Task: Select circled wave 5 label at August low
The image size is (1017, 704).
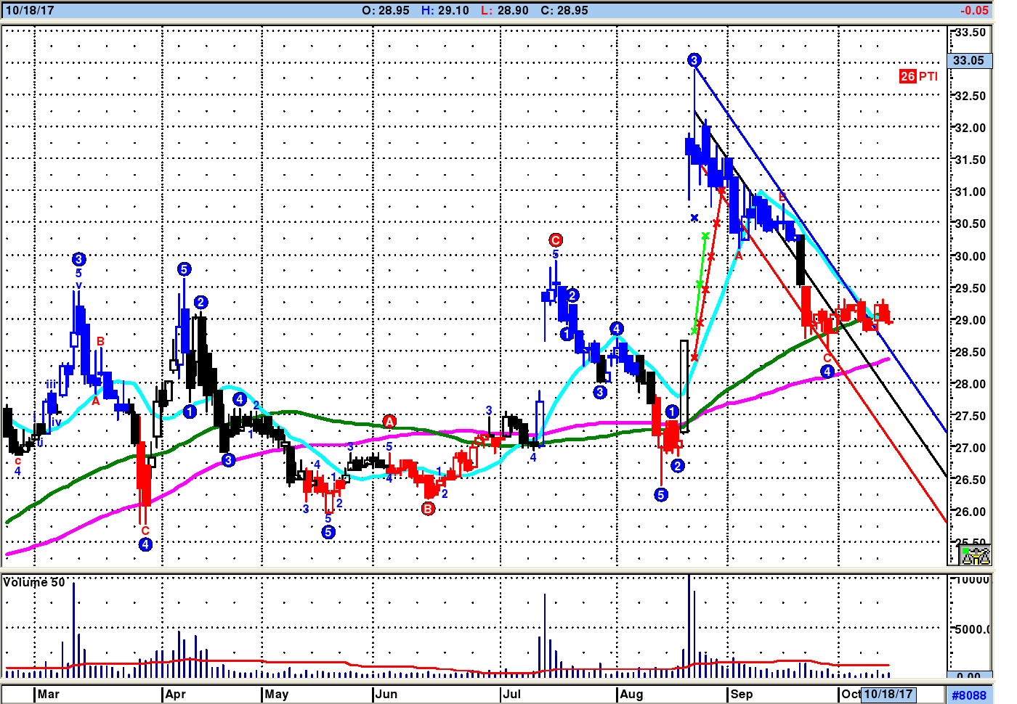Action: coord(661,495)
